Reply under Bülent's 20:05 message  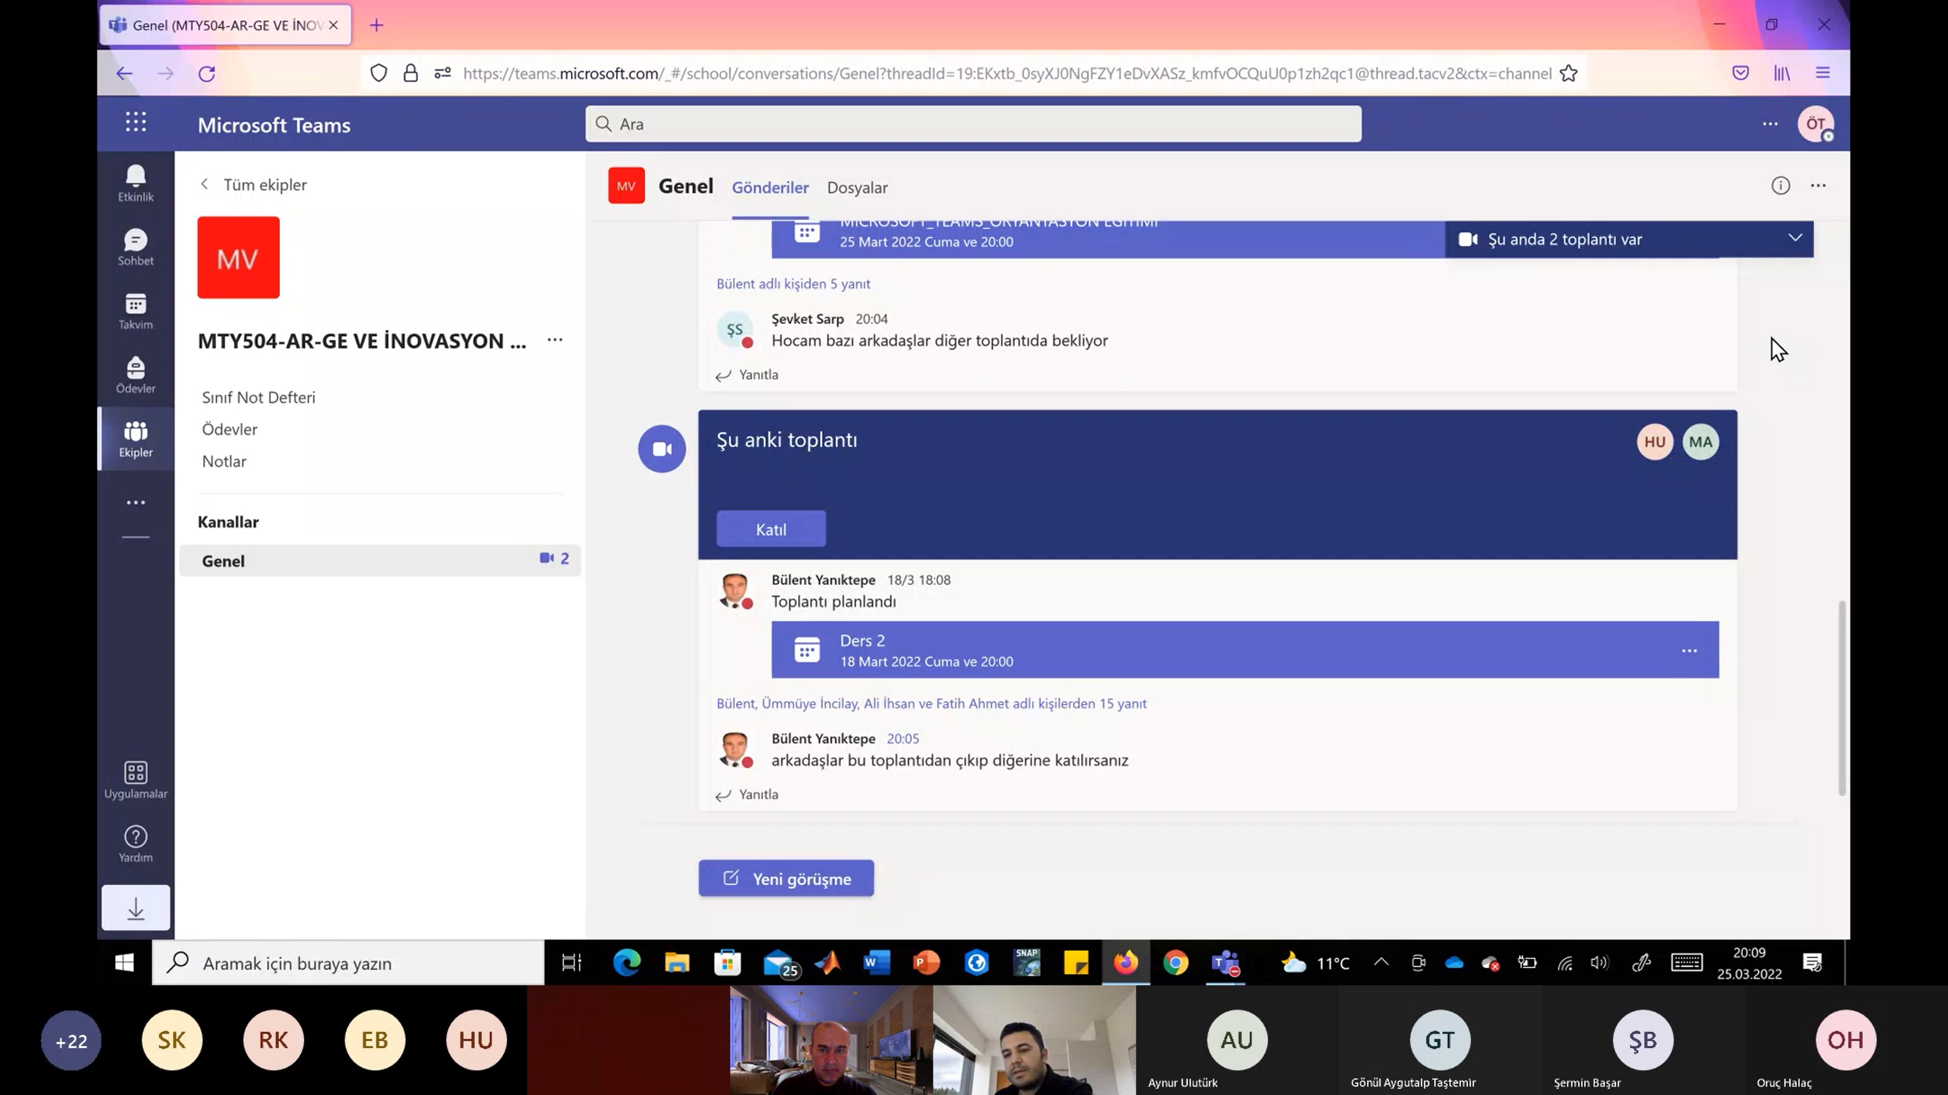tap(747, 794)
